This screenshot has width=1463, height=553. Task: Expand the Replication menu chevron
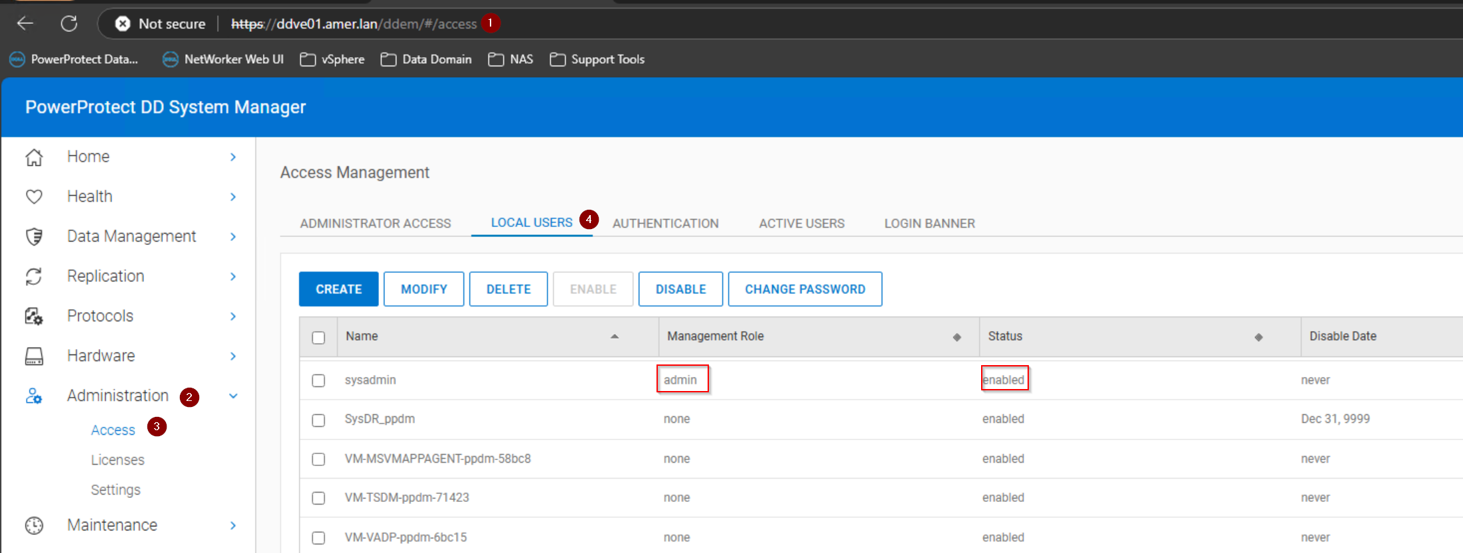coord(233,276)
